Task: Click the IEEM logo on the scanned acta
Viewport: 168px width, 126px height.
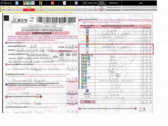Action: [19, 19]
